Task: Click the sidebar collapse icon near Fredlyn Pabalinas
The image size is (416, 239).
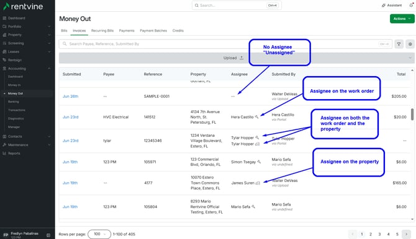Action: pyautogui.click(x=48, y=235)
